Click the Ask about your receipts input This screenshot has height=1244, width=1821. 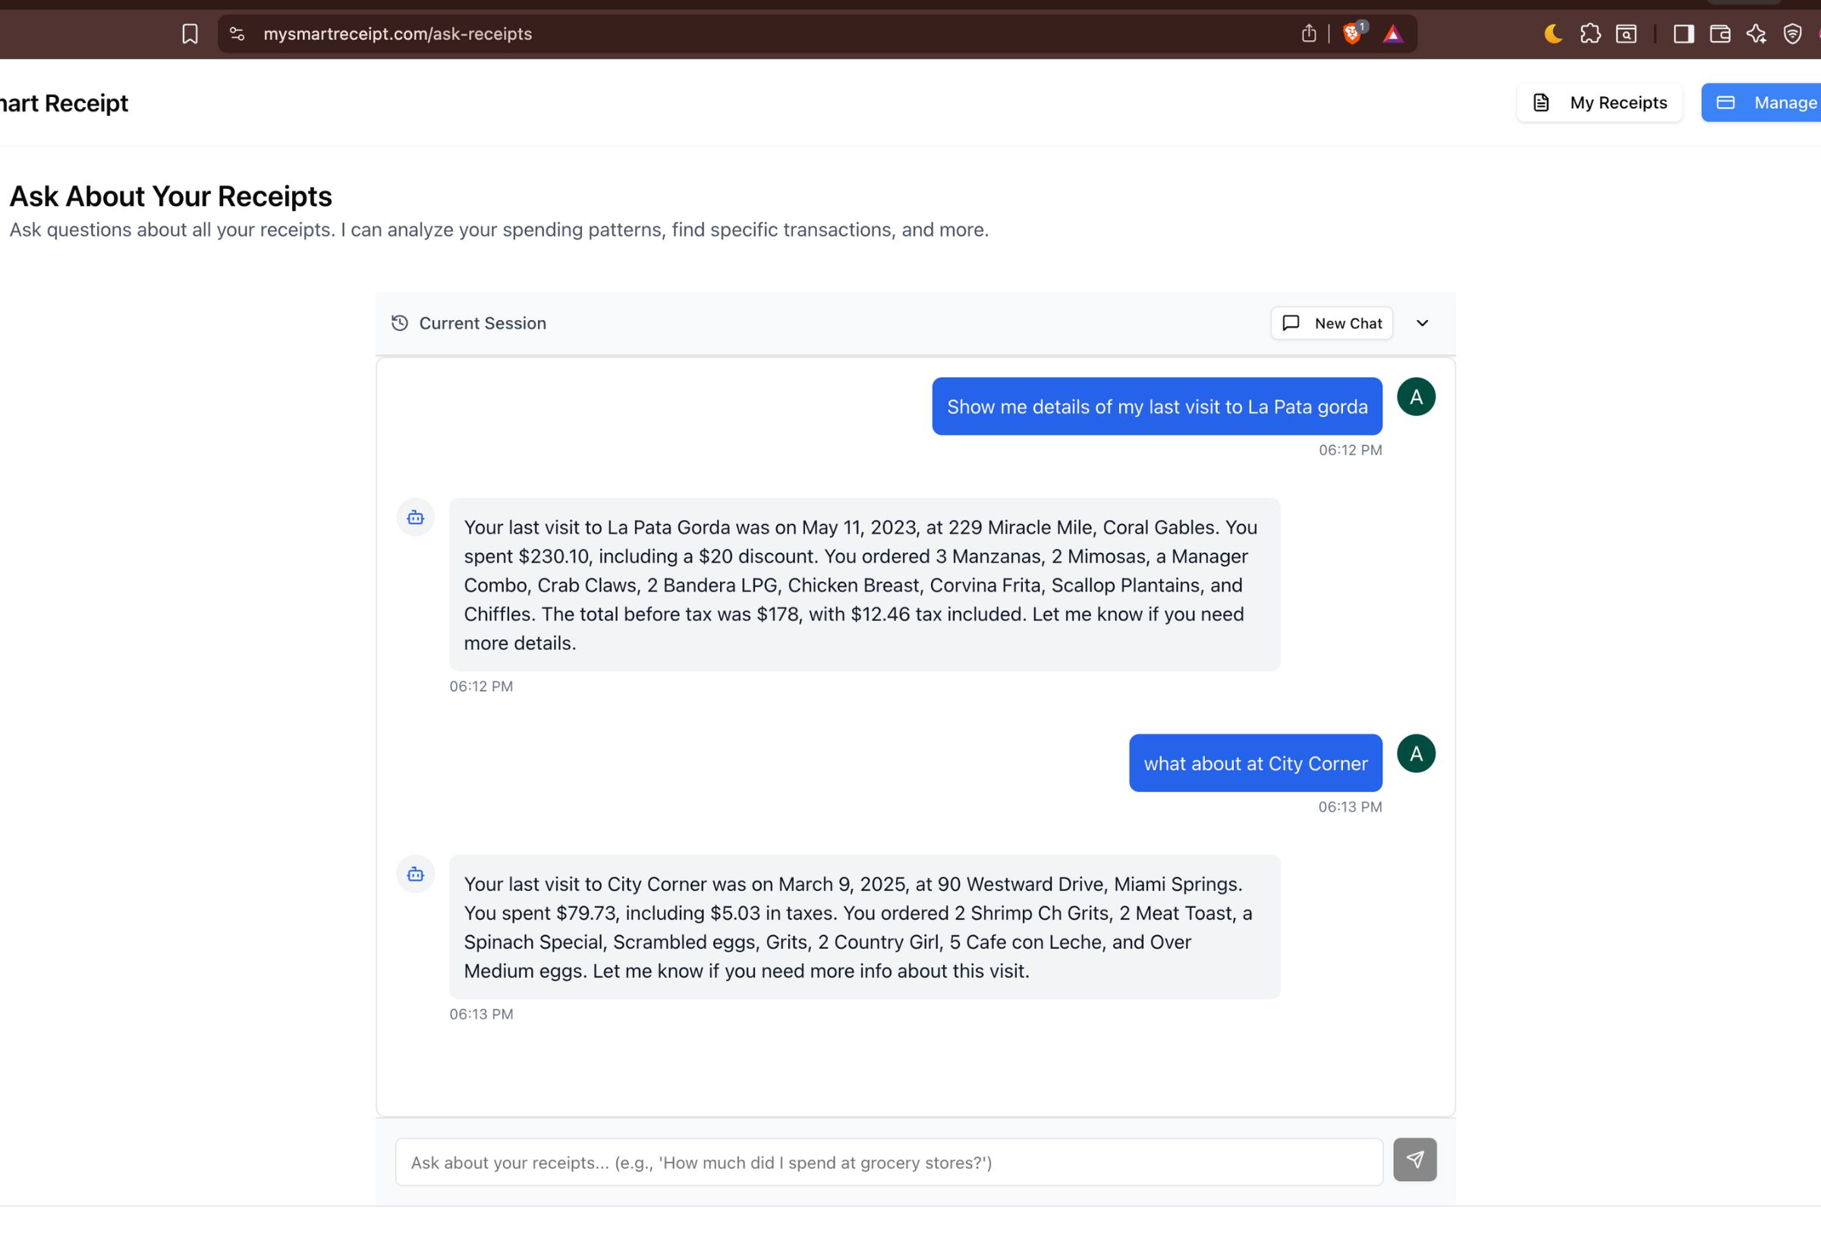[888, 1163]
